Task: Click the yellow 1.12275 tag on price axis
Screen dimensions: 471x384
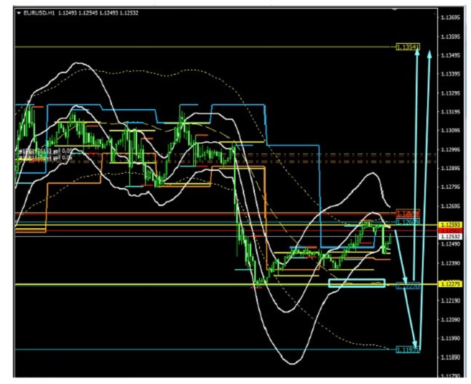Action: pos(450,285)
